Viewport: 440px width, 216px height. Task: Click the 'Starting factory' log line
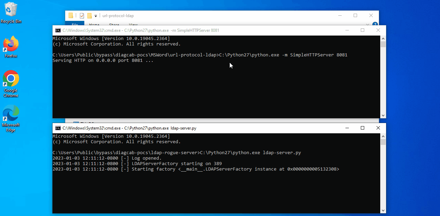point(196,169)
